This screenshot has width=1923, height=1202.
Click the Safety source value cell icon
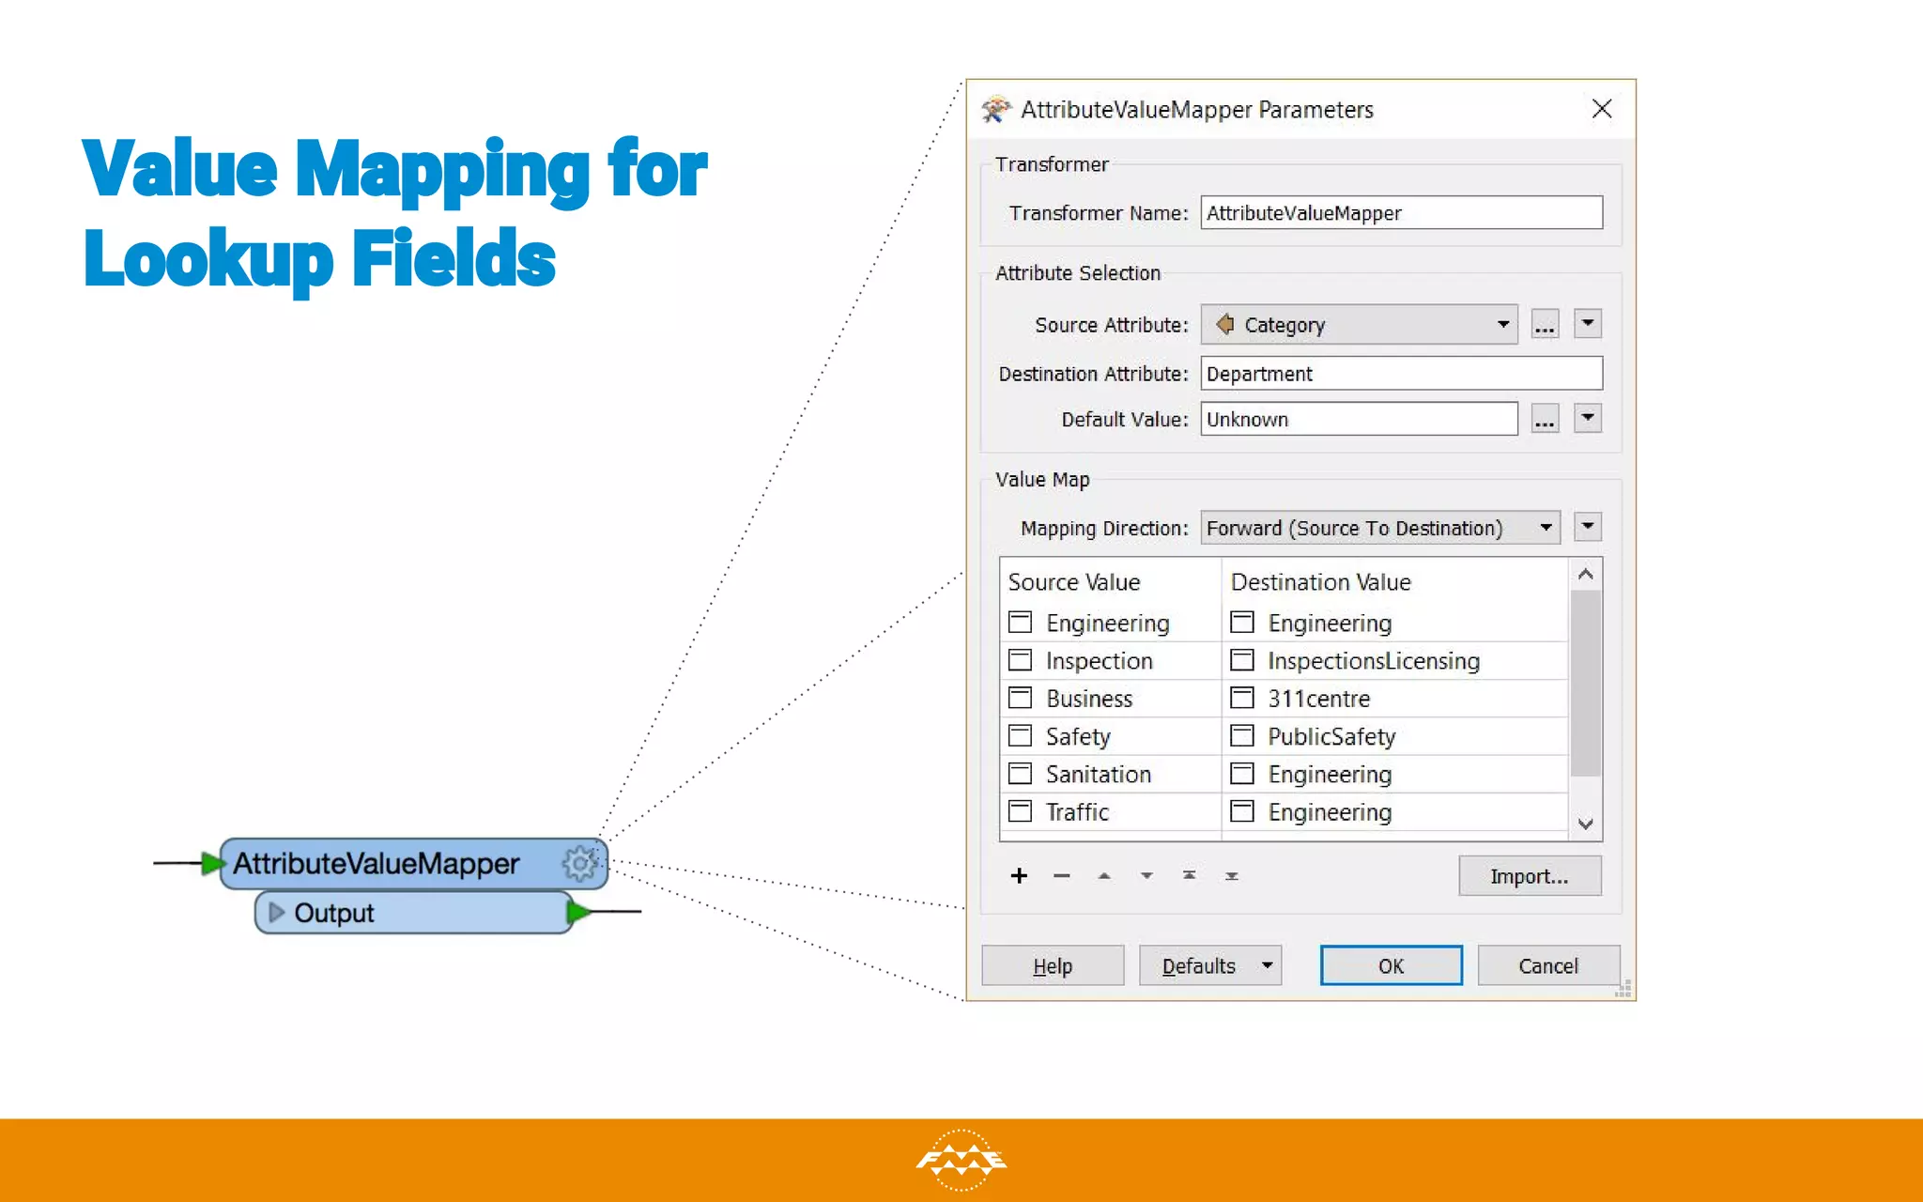click(1020, 735)
